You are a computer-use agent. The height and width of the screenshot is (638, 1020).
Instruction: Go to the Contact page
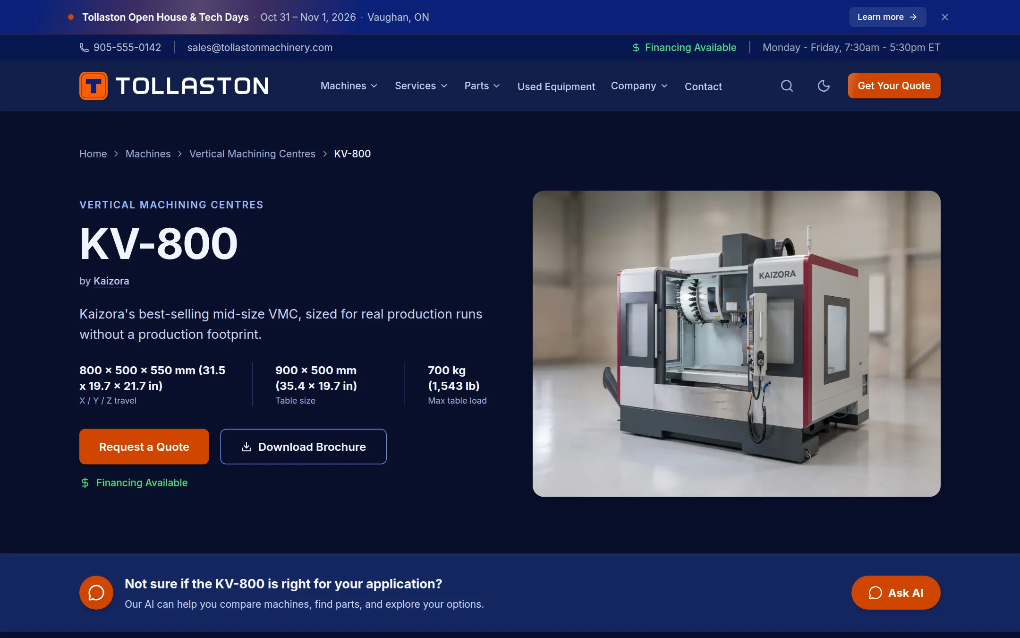[x=703, y=86]
